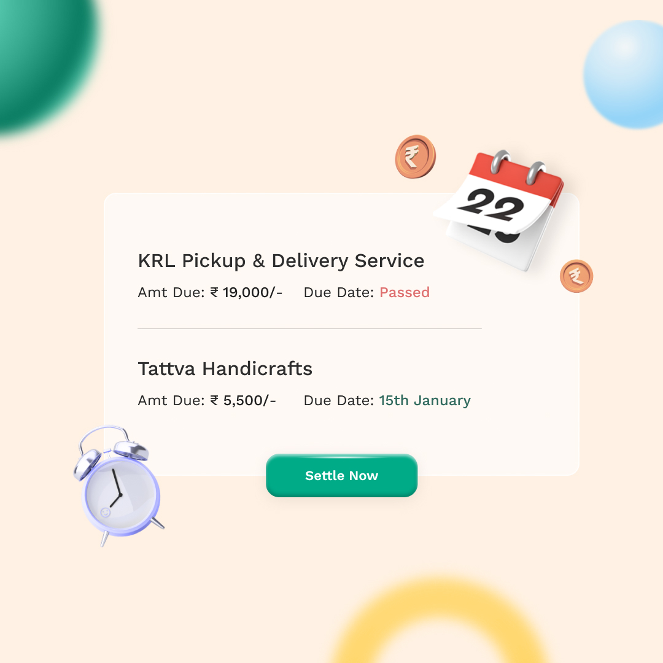
Task: Select KRL Pickup & Delivery Service title
Action: [281, 261]
